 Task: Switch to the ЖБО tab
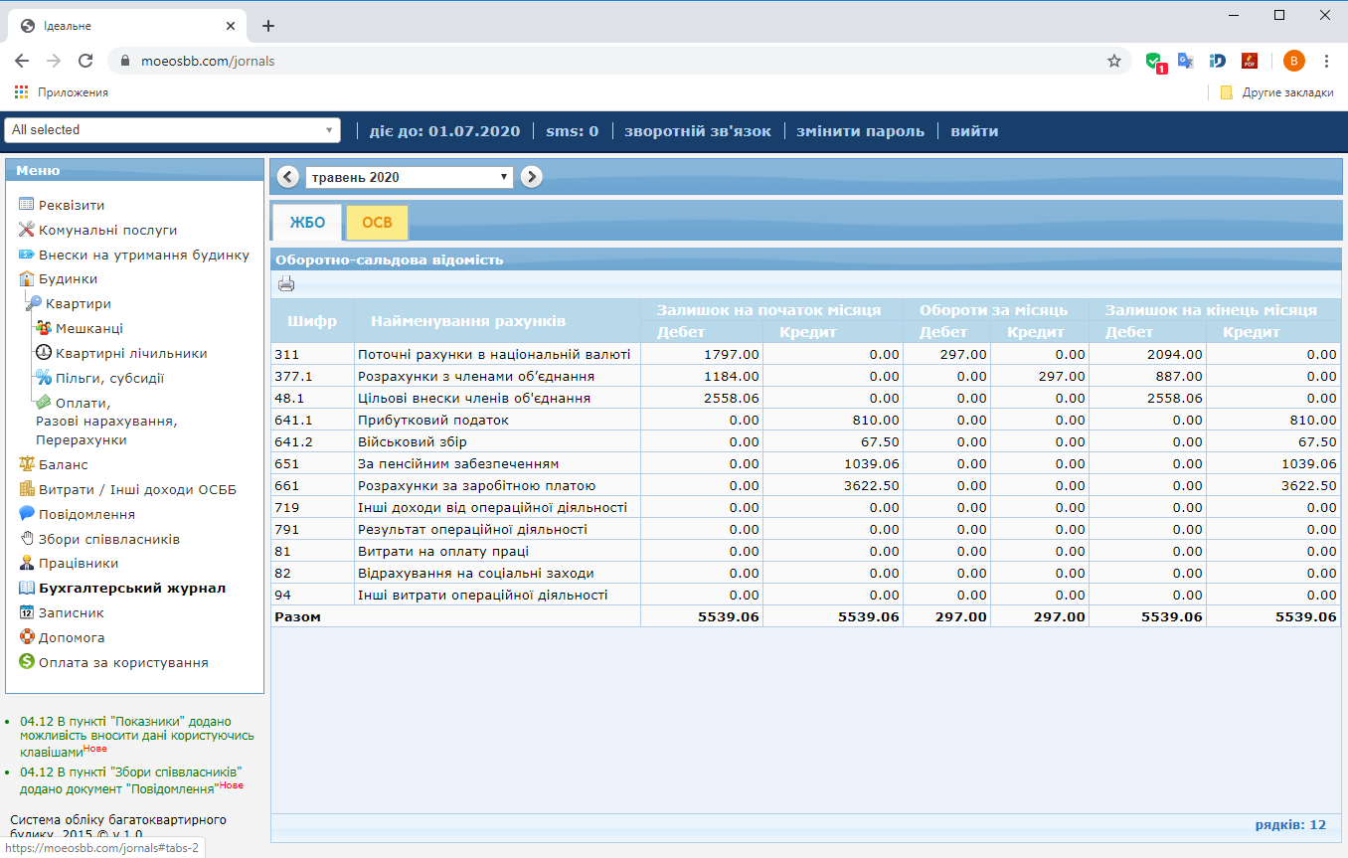coord(307,223)
